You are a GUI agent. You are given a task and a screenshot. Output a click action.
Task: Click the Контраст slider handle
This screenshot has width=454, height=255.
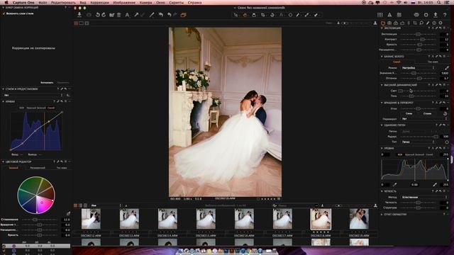422,40
